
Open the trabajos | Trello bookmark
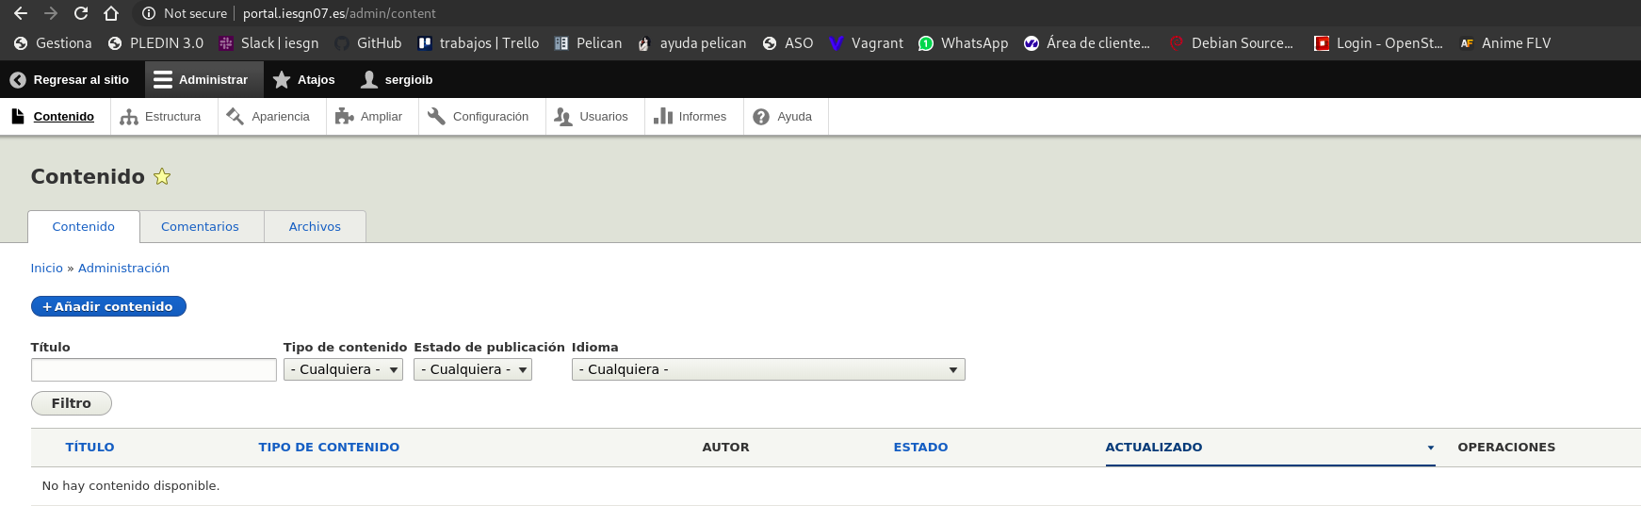(x=479, y=43)
